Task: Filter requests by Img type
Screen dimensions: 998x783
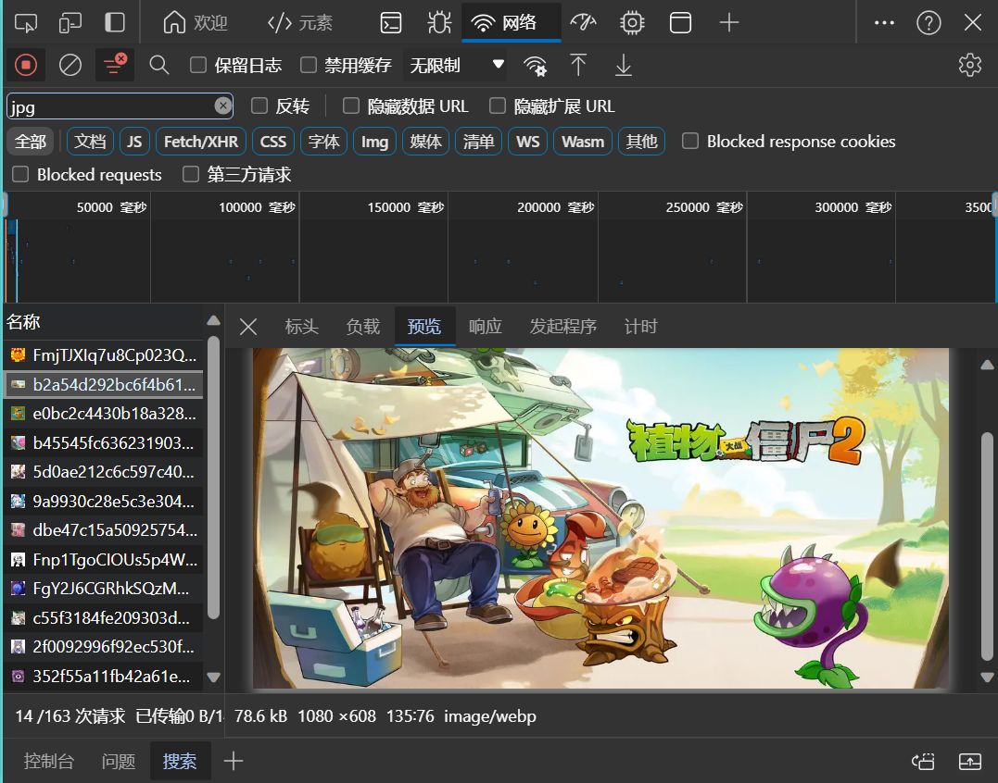Action: tap(375, 141)
